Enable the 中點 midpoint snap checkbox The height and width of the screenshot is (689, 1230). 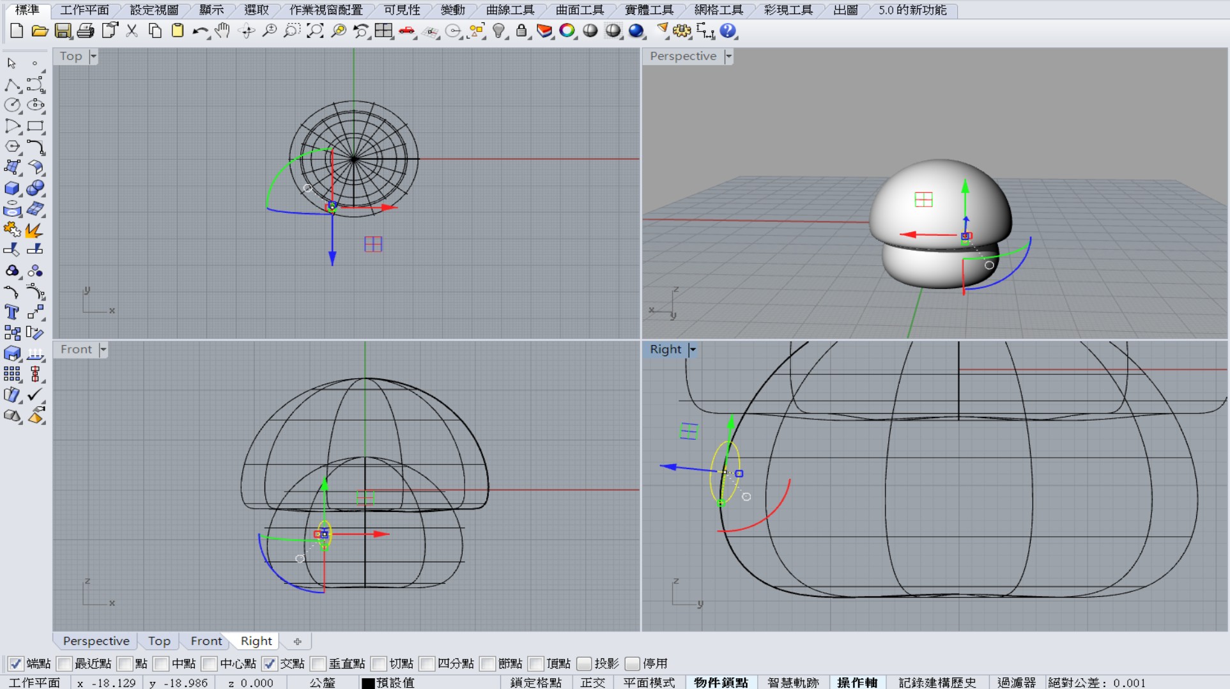pyautogui.click(x=160, y=664)
